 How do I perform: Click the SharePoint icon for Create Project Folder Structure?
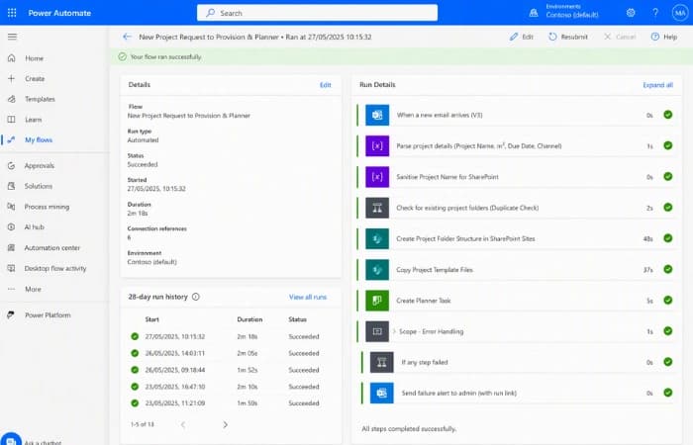click(377, 239)
